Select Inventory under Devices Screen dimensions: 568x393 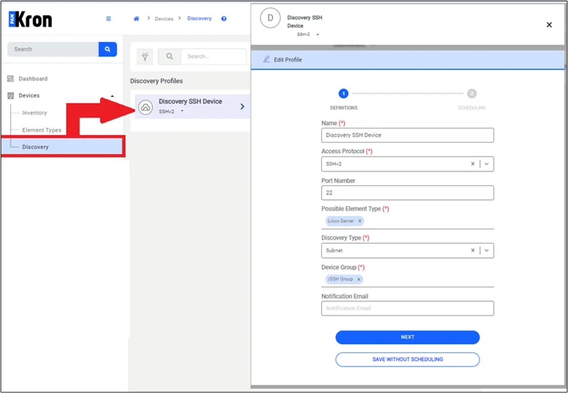34,113
